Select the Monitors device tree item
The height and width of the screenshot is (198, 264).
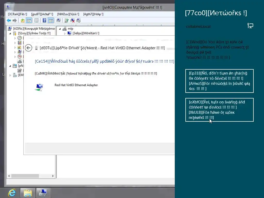tap(86, 33)
